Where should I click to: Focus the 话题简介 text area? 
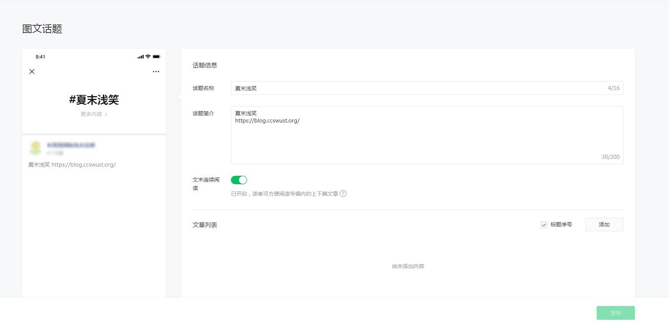427,135
